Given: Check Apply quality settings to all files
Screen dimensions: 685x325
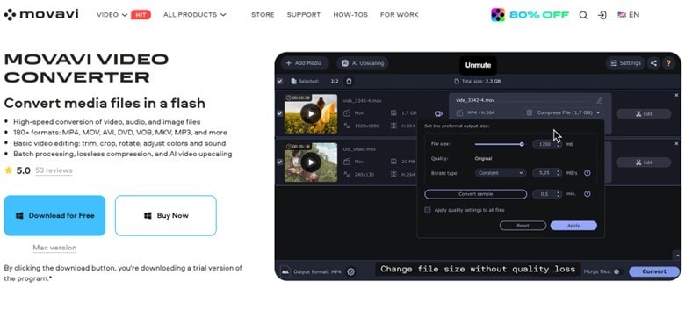Looking at the screenshot, I should click(x=429, y=210).
